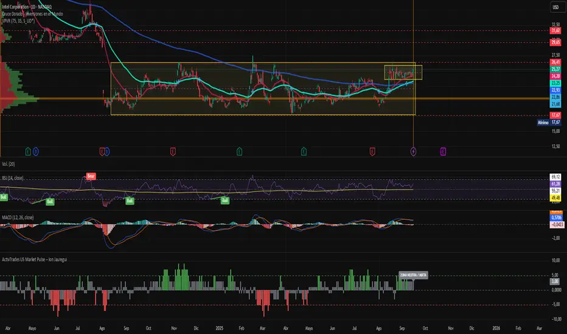
Task: Click the 22,86 price label
Action: tap(555, 97)
